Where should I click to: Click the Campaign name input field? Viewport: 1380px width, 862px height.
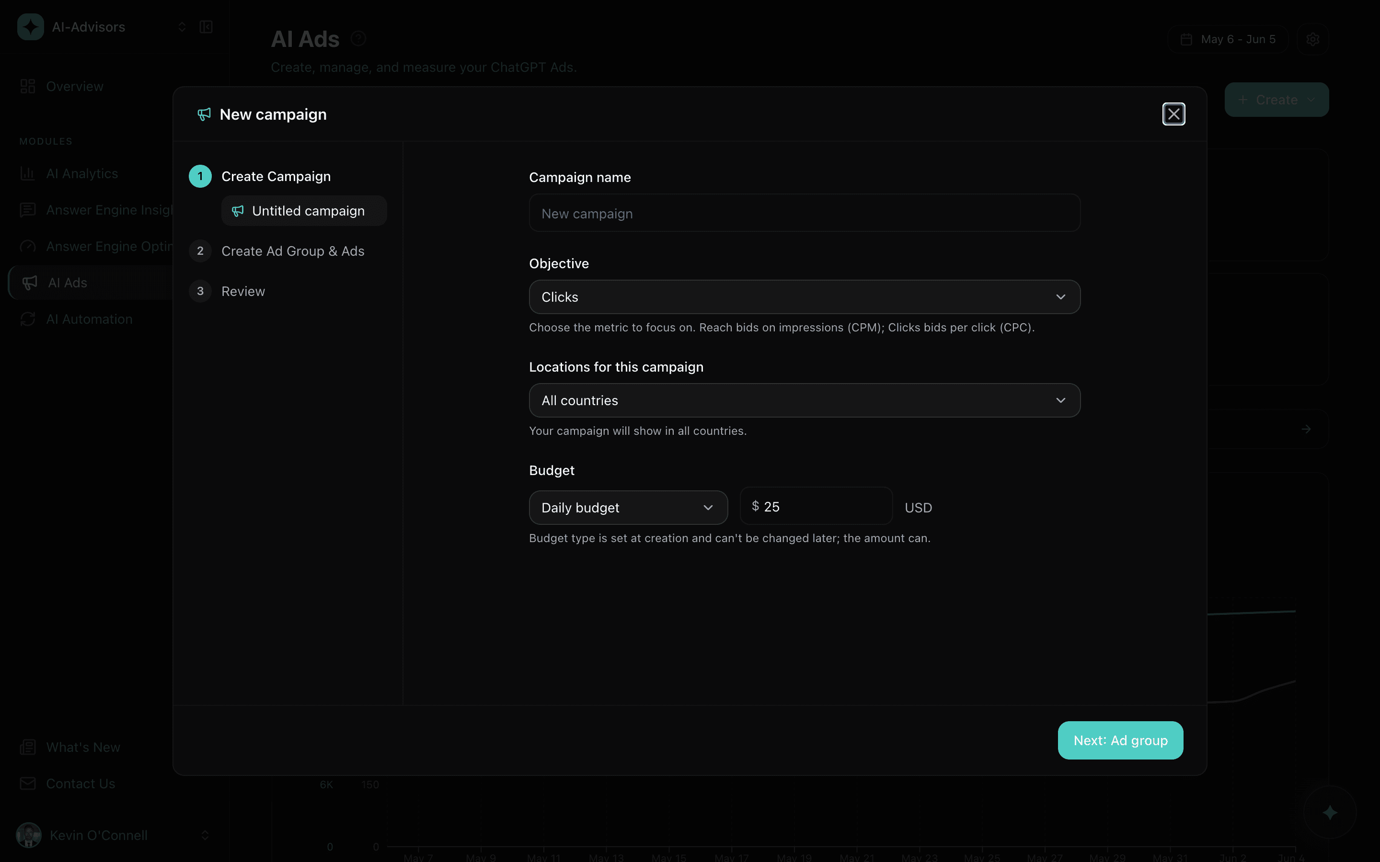(x=805, y=213)
